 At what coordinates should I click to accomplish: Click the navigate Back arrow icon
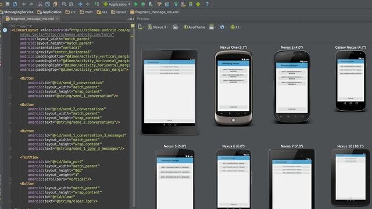pos(80,4)
